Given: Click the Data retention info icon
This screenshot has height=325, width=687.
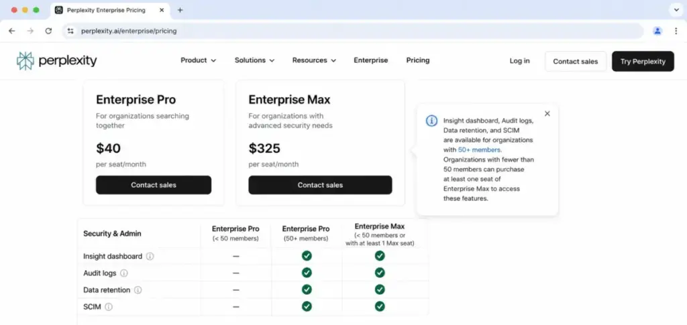Looking at the screenshot, I should pos(138,290).
